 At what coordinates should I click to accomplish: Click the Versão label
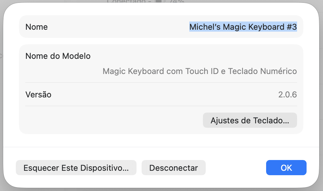click(38, 94)
